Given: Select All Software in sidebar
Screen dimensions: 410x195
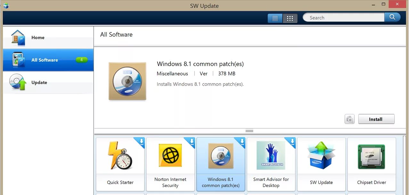Looking at the screenshot, I should [48, 60].
